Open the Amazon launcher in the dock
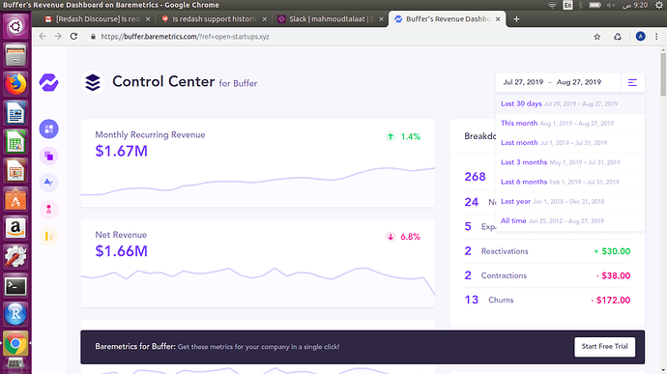 pos(15,228)
